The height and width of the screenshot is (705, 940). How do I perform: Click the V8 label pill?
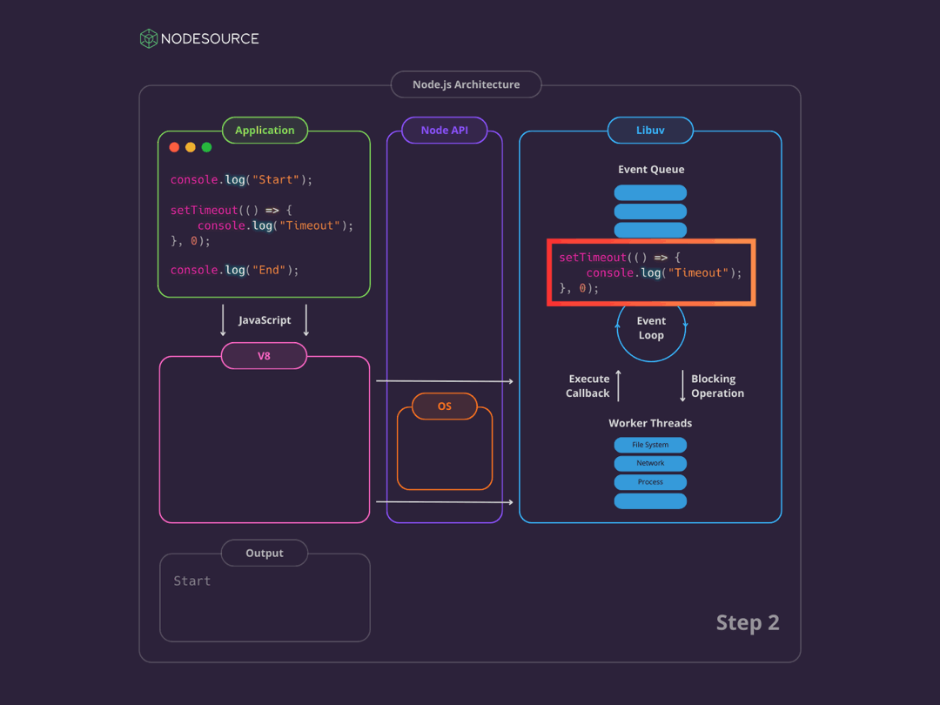264,356
